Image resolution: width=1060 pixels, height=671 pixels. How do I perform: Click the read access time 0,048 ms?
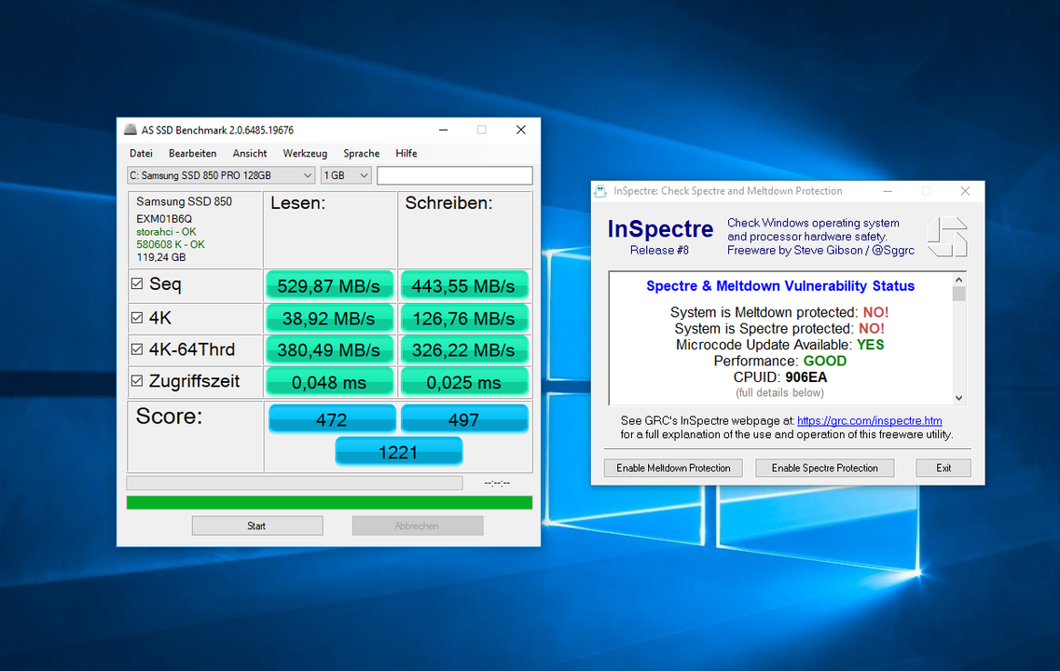coord(329,382)
